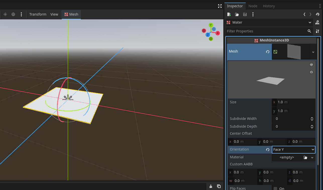Switch to the Node tab
Image resolution: width=323 pixels, height=190 pixels.
(x=253, y=6)
